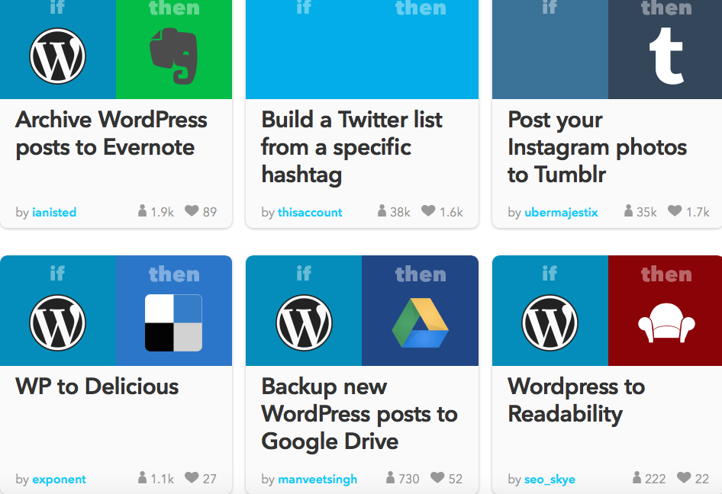Click person icon beside 38k uses
This screenshot has height=494, width=722.
tap(382, 210)
